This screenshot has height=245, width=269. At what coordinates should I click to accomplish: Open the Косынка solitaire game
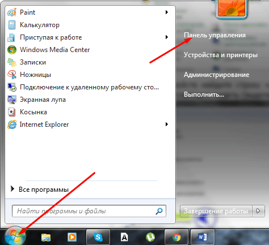click(x=33, y=112)
